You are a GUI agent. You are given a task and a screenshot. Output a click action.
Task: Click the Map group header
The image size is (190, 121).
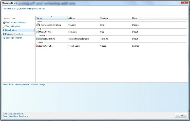(x=39, y=28)
